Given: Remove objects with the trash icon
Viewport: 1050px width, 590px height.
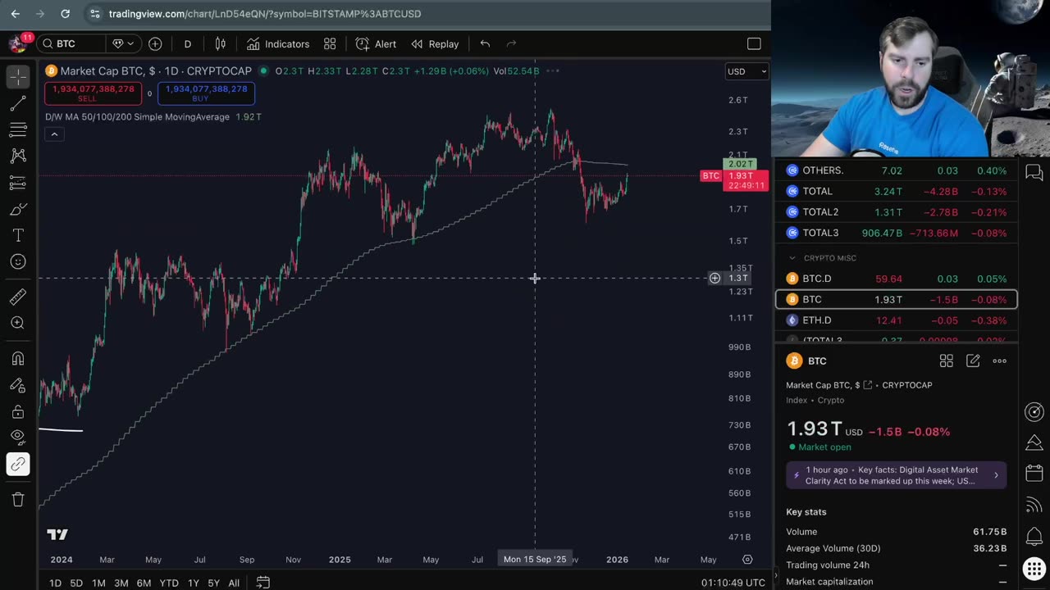Looking at the screenshot, I should (x=17, y=499).
